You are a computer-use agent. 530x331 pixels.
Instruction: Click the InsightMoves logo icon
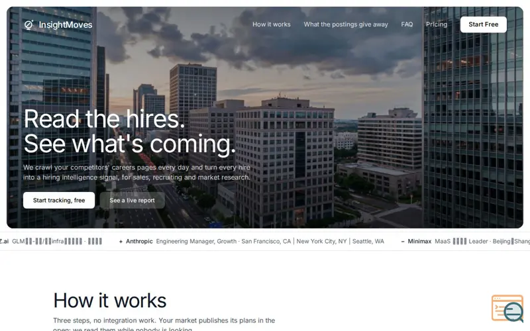pyautogui.click(x=28, y=24)
